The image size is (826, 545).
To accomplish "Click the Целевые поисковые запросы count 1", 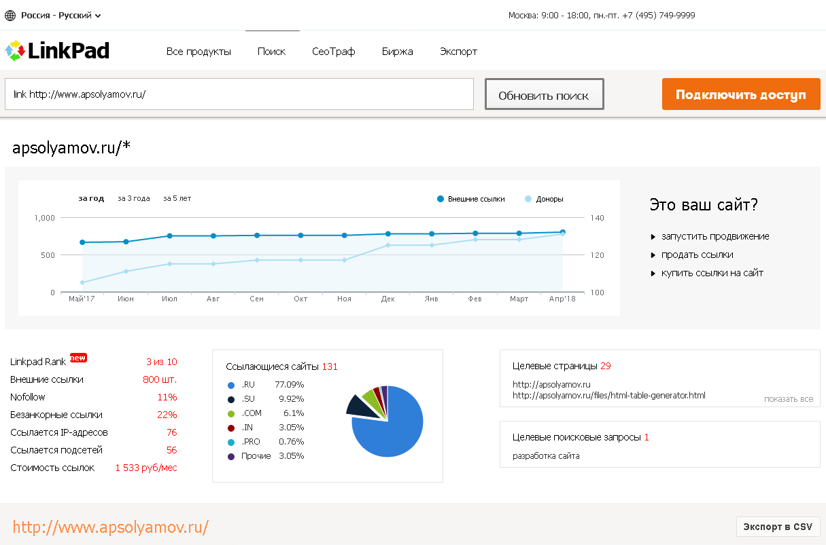I will point(647,438).
